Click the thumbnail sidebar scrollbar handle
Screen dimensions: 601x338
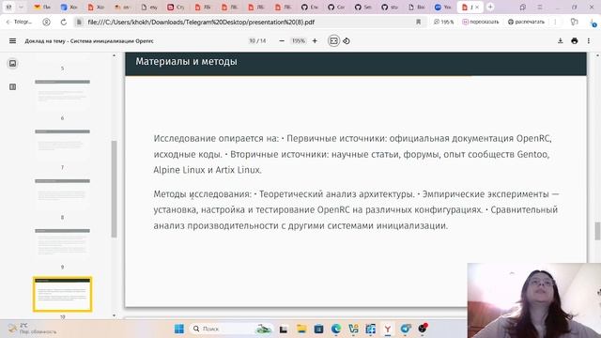114,189
